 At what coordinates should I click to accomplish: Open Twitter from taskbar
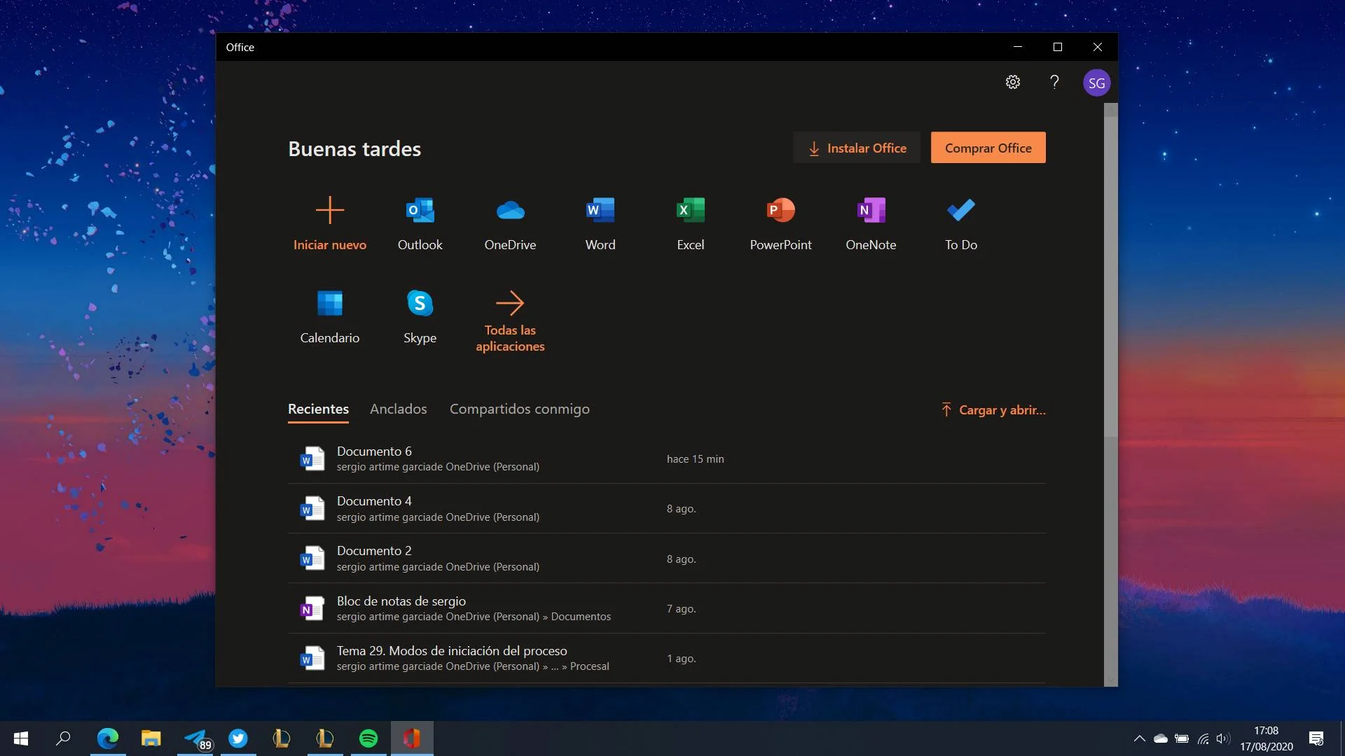click(238, 738)
